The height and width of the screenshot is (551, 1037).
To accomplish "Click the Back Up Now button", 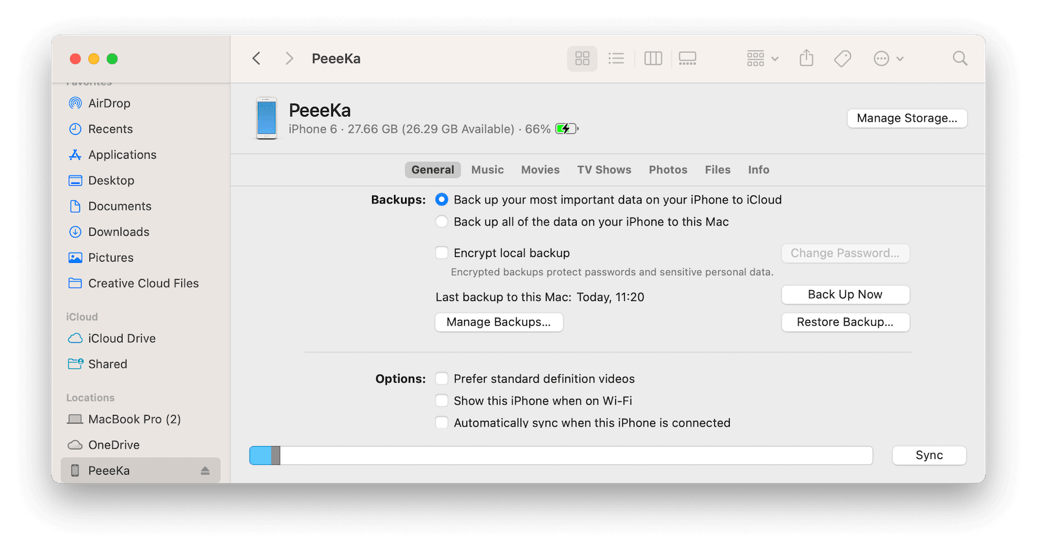I will [845, 295].
